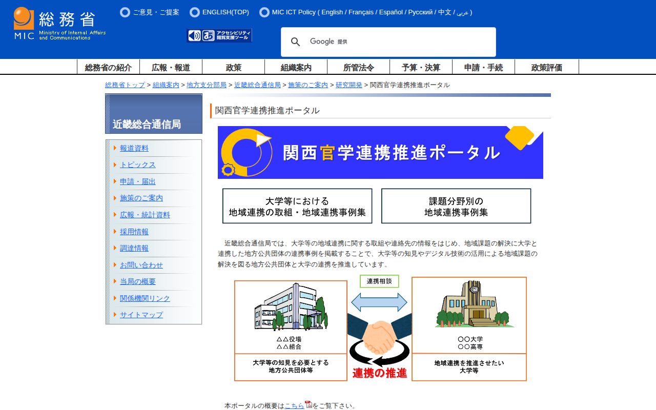Open MIC ICT Policy in 中文
The image size is (656, 410).
pyautogui.click(x=445, y=12)
